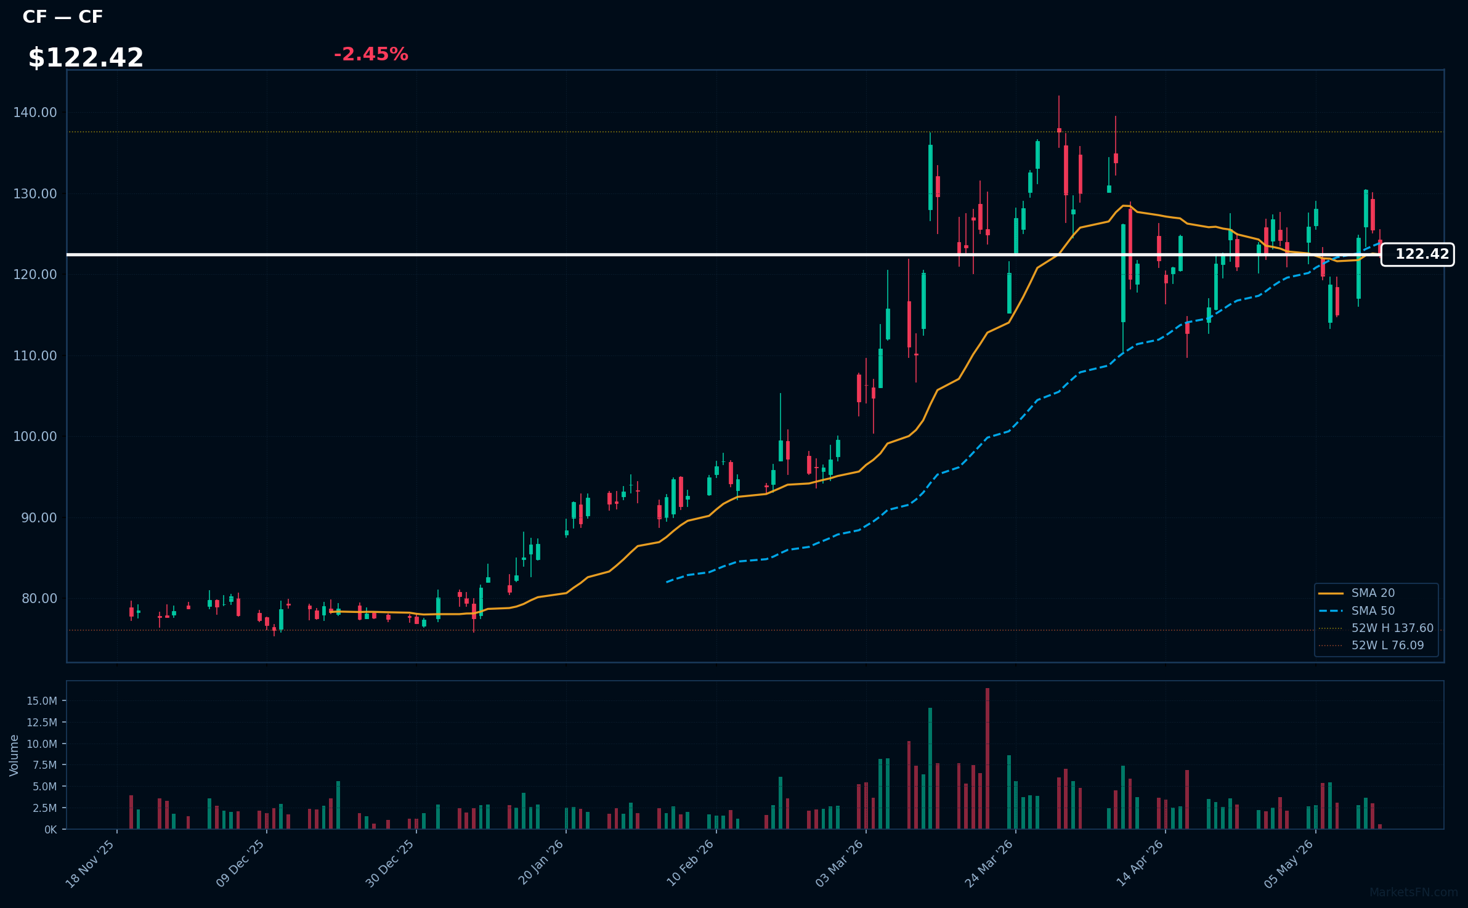This screenshot has height=908, width=1468.
Task: Click the tallest green volume bar
Action: [x=930, y=768]
